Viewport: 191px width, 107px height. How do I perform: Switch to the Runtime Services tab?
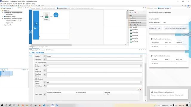164,8
